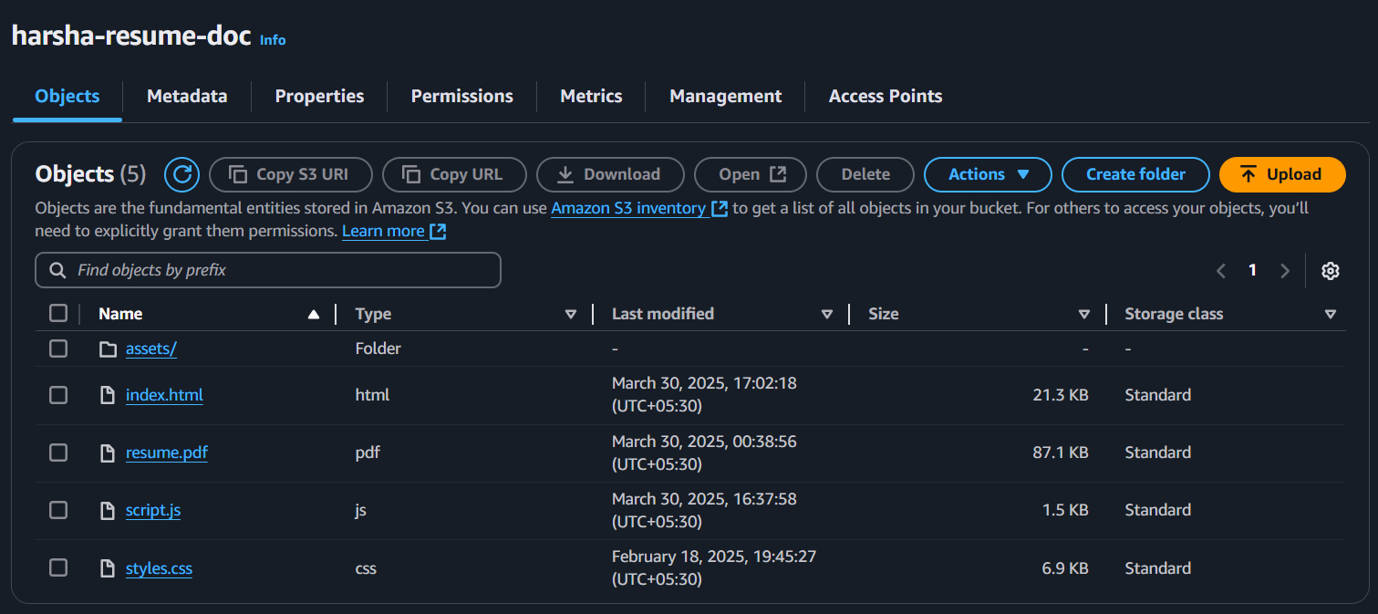Sort by Size column arrow
Screen dimensions: 1378x614
pyautogui.click(x=1084, y=314)
